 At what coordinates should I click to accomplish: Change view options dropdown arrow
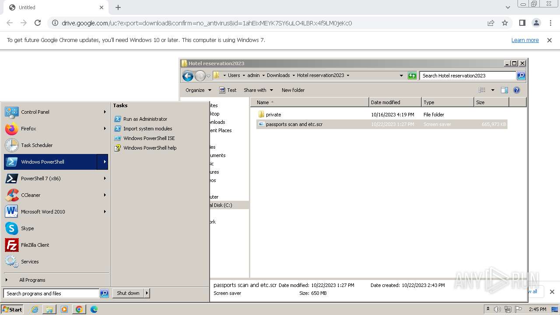(493, 90)
